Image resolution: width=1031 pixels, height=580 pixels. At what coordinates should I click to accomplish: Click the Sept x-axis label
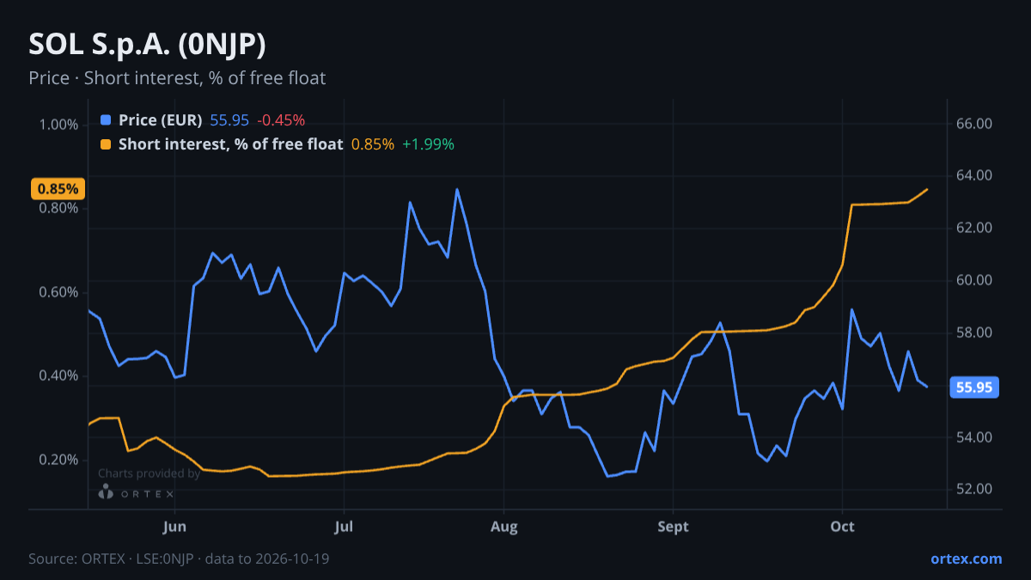tap(674, 527)
